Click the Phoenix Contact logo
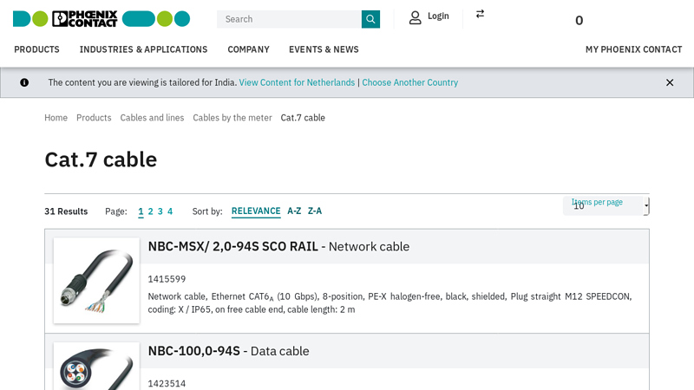694x390 pixels. (101, 19)
